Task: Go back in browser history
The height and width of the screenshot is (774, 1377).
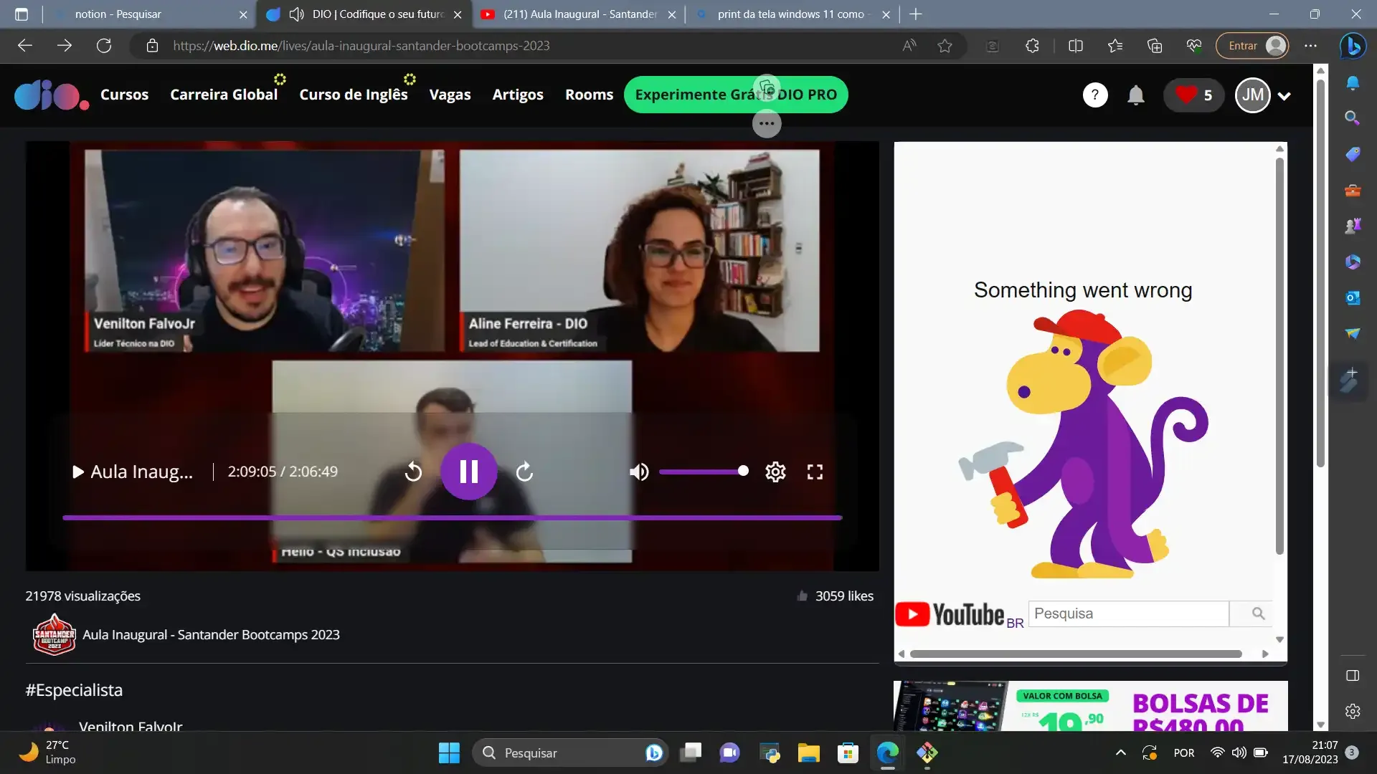Action: (25, 46)
